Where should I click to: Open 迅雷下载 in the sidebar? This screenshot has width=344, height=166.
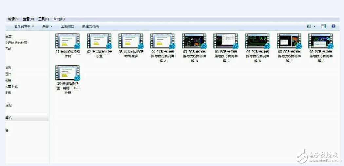(11, 86)
